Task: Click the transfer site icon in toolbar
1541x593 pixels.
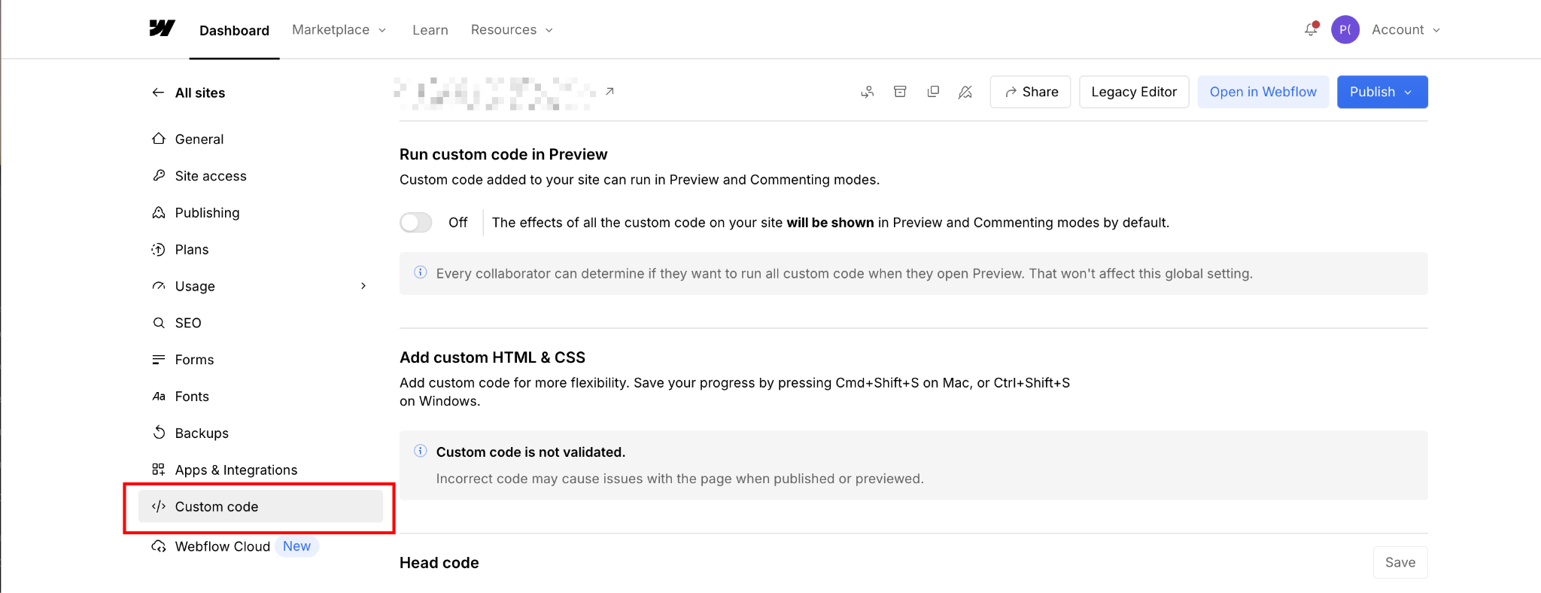Action: (868, 92)
